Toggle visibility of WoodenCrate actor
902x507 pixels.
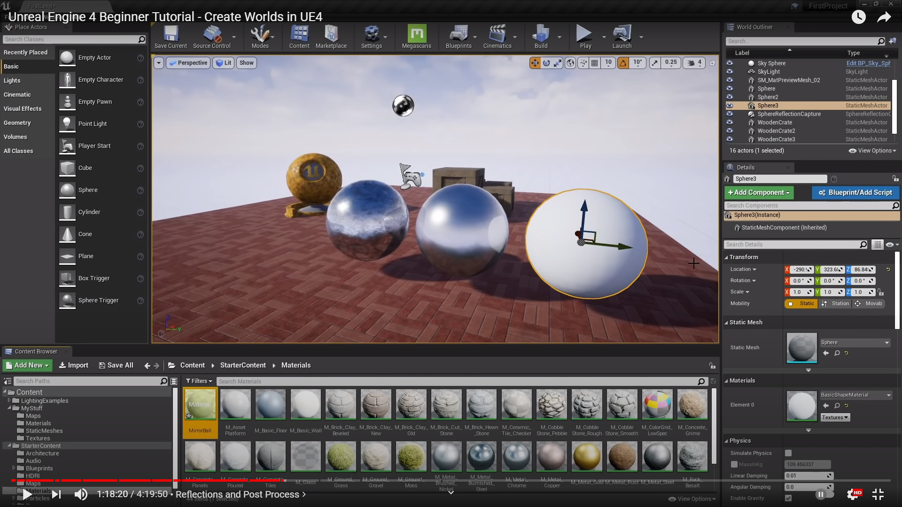pos(730,122)
